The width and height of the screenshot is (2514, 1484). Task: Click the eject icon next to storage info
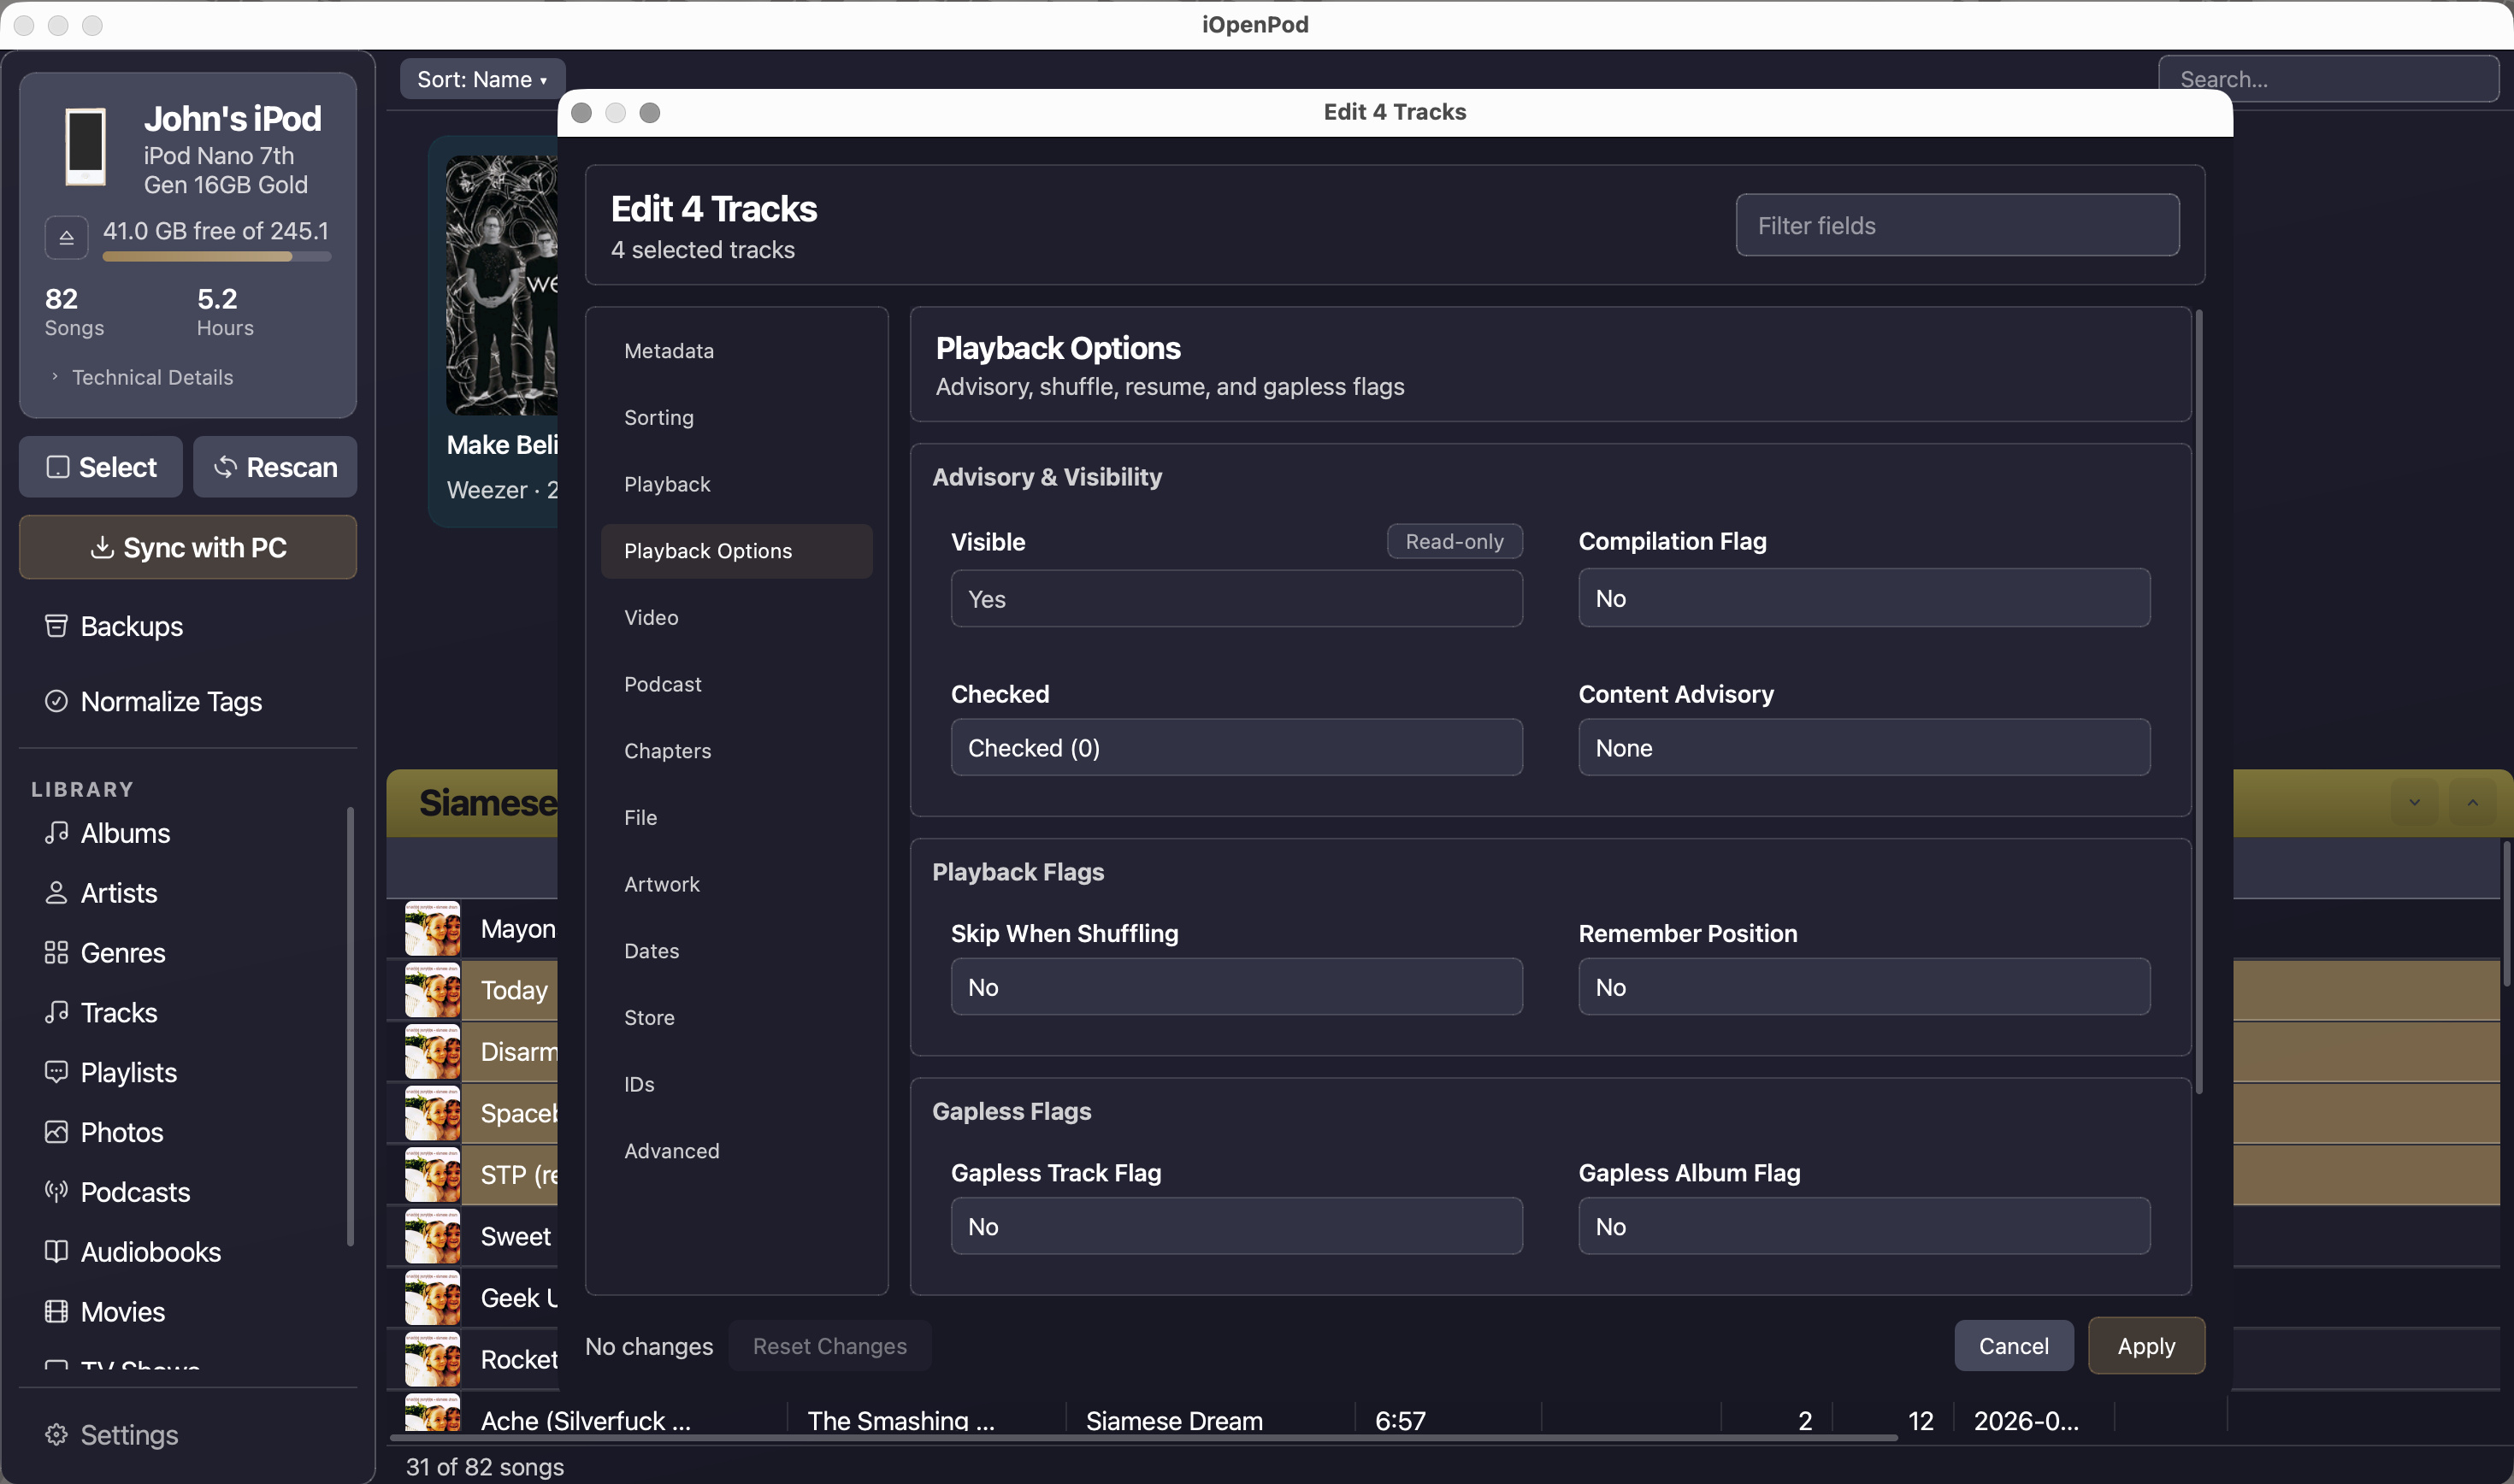(66, 237)
